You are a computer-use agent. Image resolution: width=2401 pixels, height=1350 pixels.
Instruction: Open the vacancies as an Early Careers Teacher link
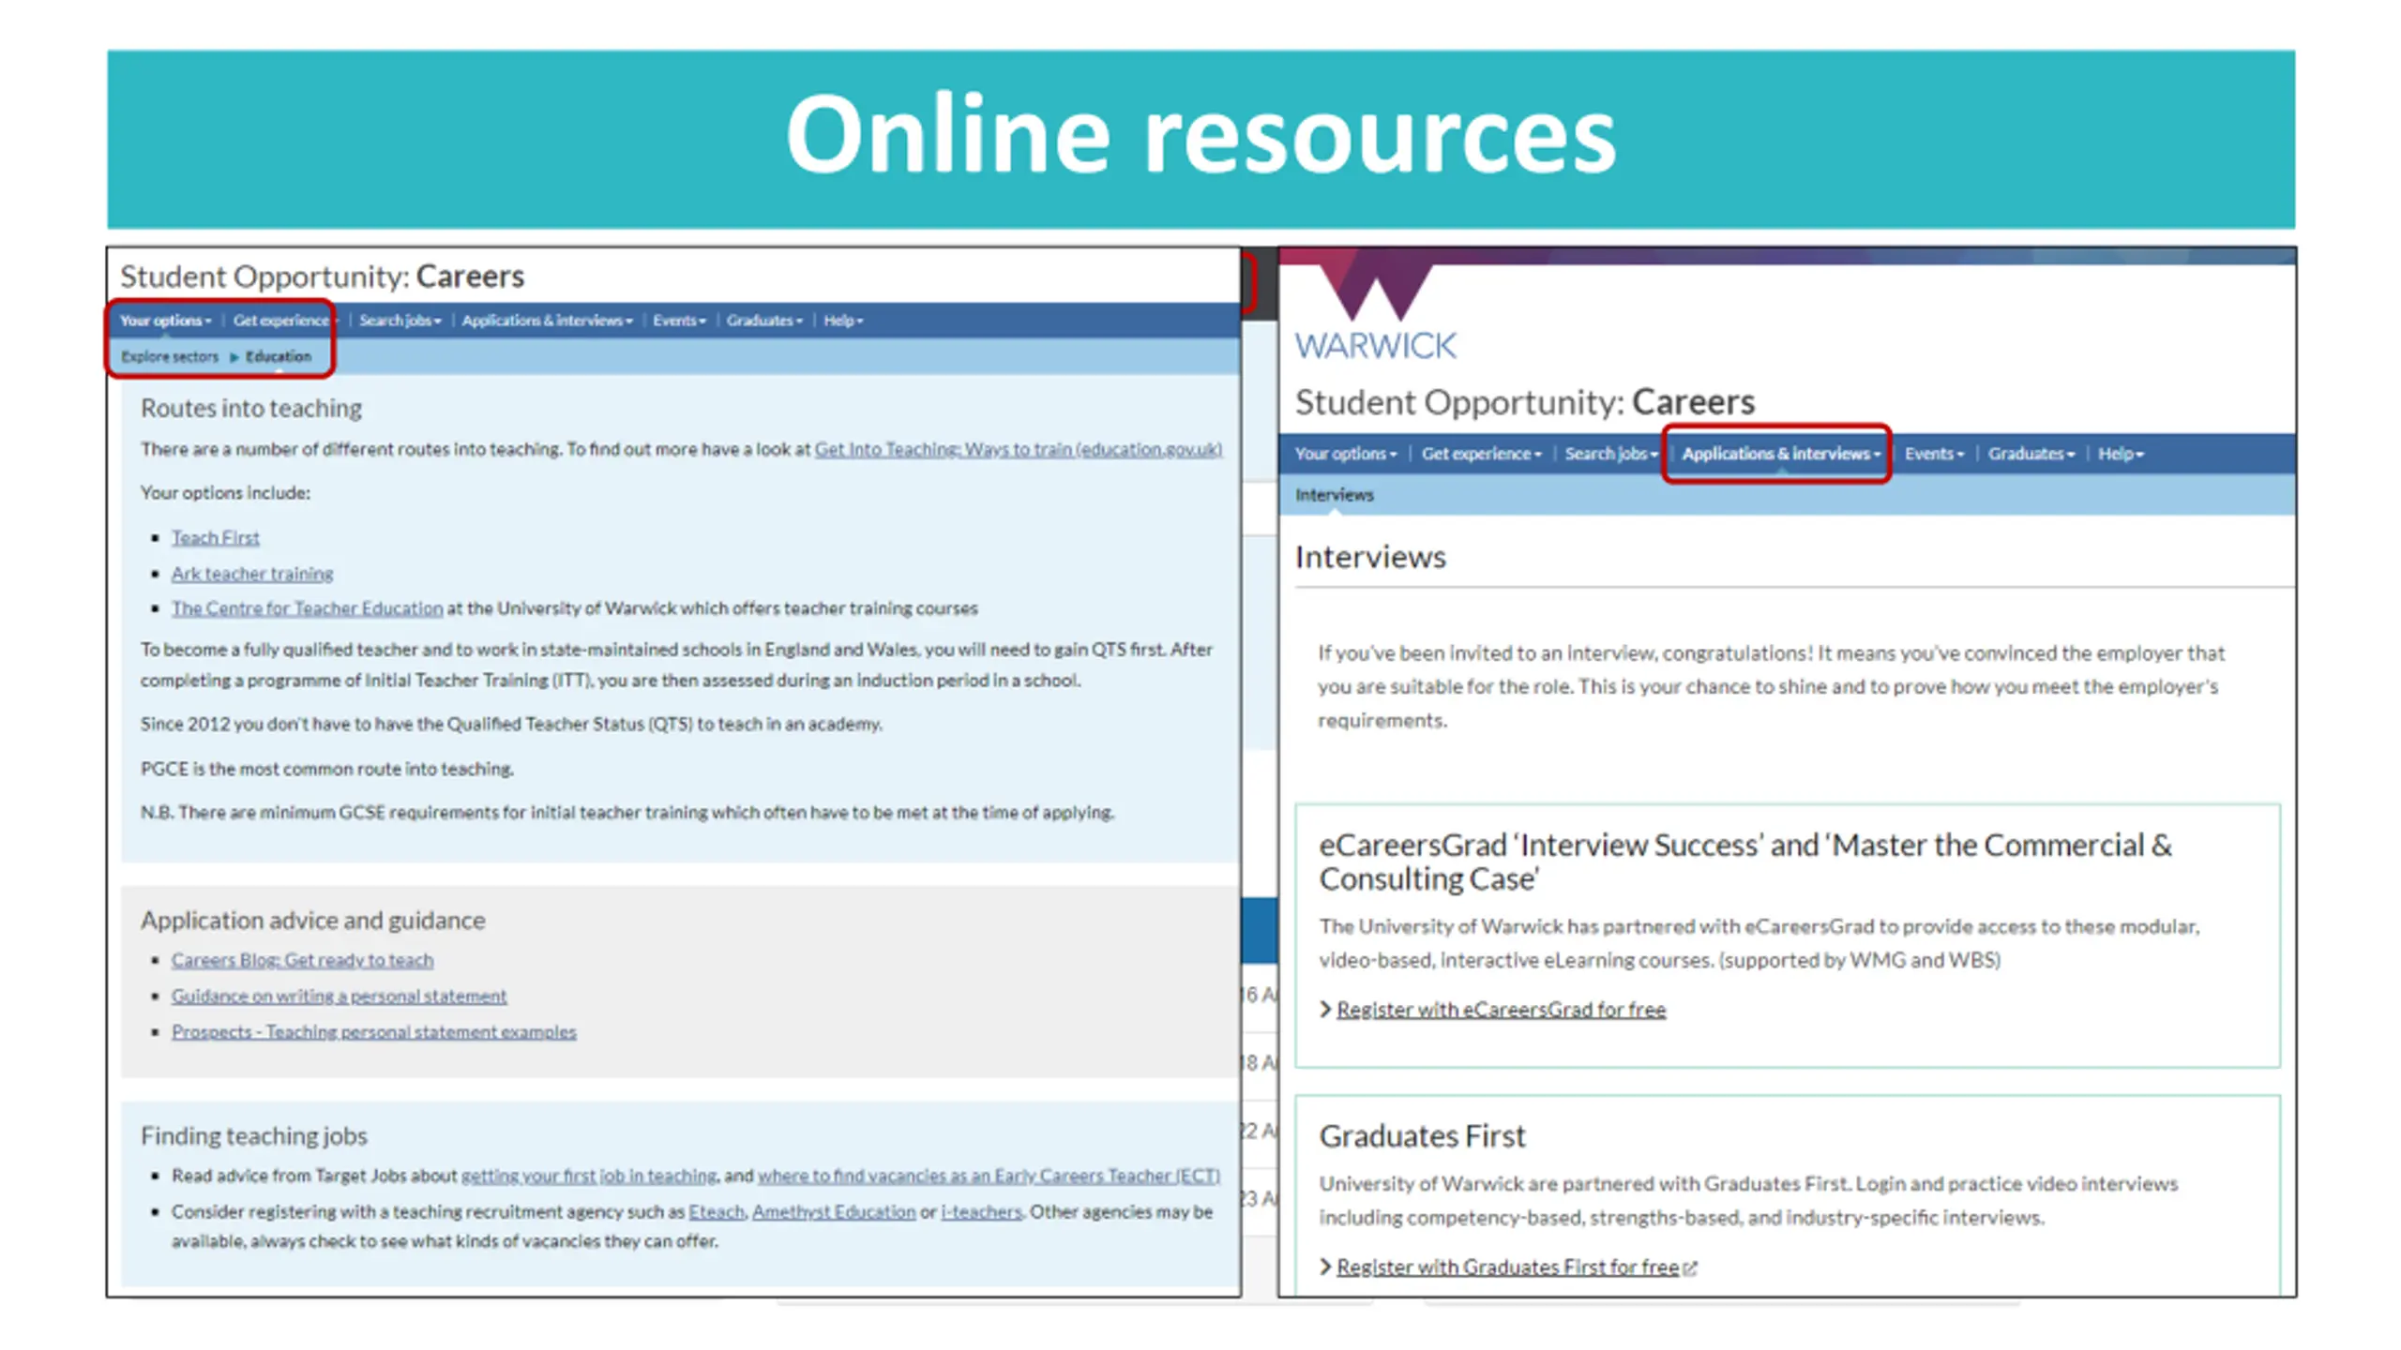pyautogui.click(x=989, y=1176)
